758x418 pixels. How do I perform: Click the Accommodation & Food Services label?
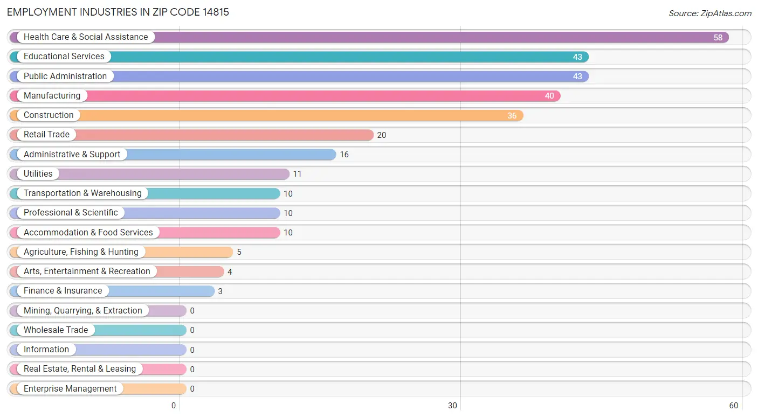[88, 233]
